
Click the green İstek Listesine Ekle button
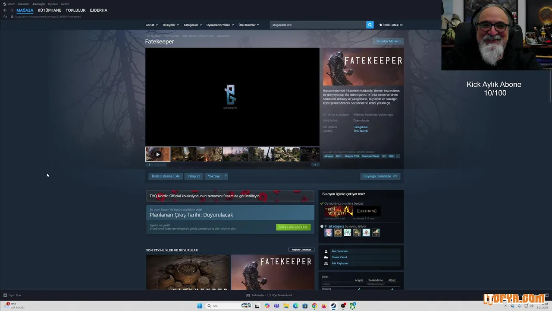pyautogui.click(x=293, y=227)
